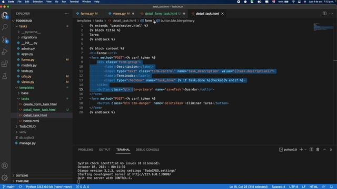Open launch profile dropdown next to plus

click(x=305, y=150)
